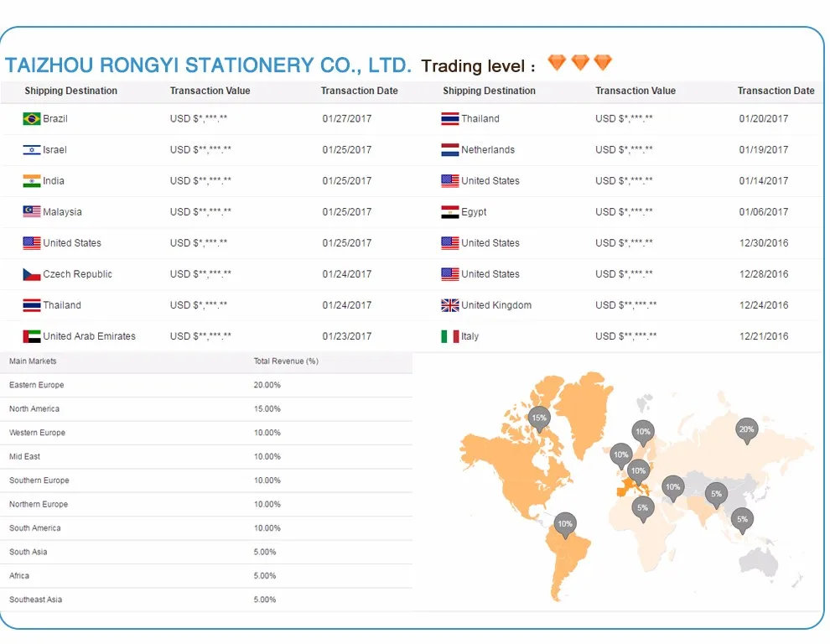Click United States flag in the 12/28/2016 row
The image size is (830, 644).
click(450, 274)
